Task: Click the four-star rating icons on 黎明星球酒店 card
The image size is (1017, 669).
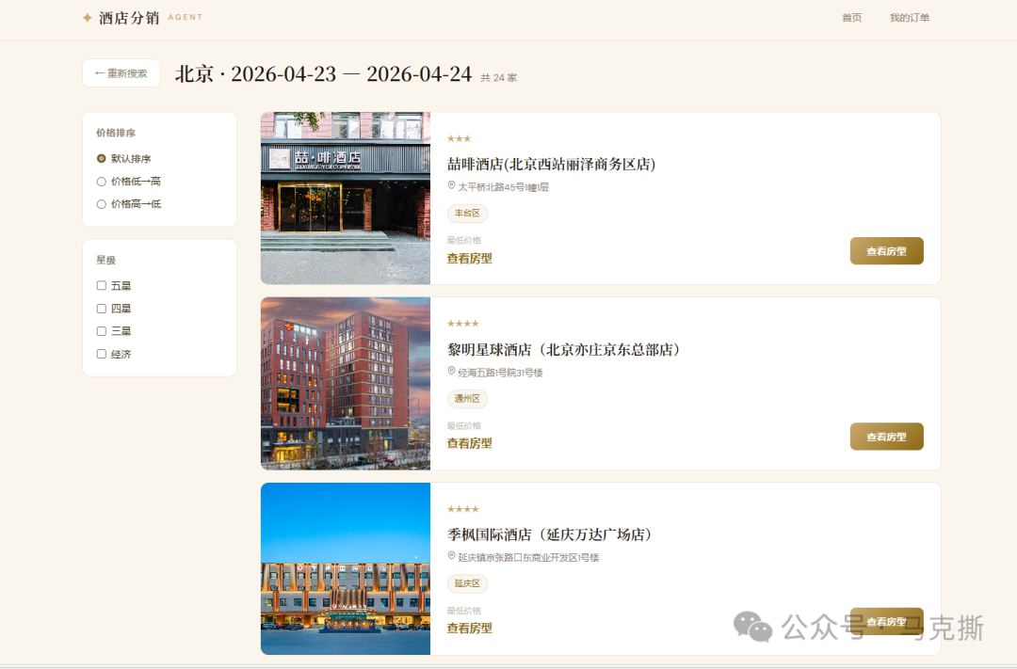Action: point(461,323)
